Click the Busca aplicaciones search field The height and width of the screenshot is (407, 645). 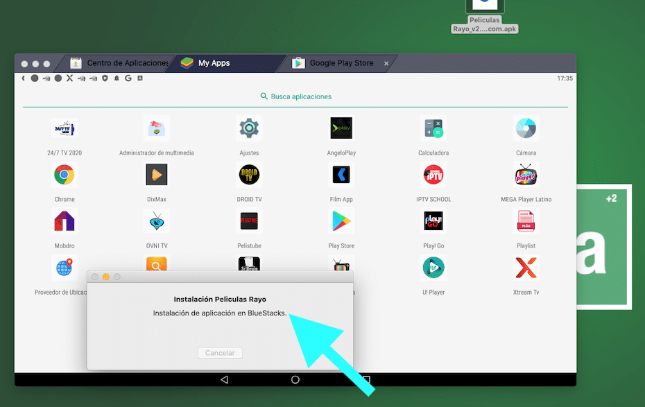pyautogui.click(x=295, y=96)
